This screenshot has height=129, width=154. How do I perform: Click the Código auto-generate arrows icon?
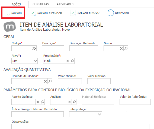click(x=34, y=48)
